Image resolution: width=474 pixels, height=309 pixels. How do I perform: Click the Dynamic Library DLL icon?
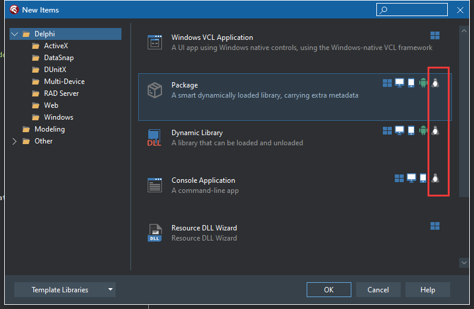pos(154,138)
